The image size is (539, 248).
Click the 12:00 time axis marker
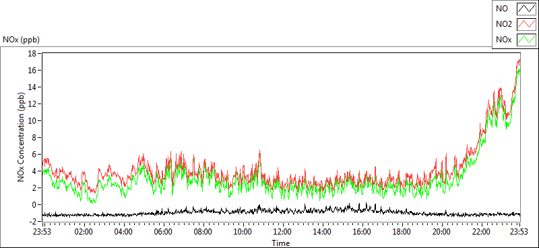tap(282, 232)
